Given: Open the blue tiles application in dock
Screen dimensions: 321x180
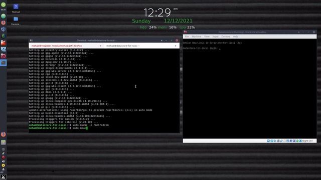Looking at the screenshot, I should point(4,49).
